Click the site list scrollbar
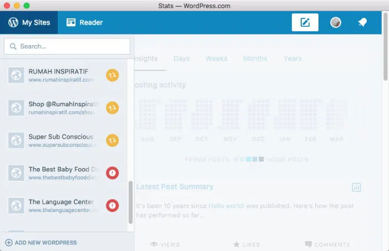Image resolution: width=389 pixels, height=251 pixels. click(x=131, y=202)
